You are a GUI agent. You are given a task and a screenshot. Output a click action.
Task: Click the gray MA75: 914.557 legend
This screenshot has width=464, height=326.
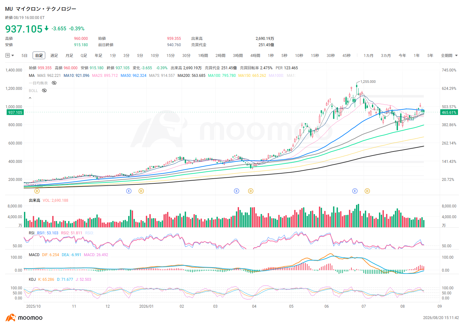162,76
